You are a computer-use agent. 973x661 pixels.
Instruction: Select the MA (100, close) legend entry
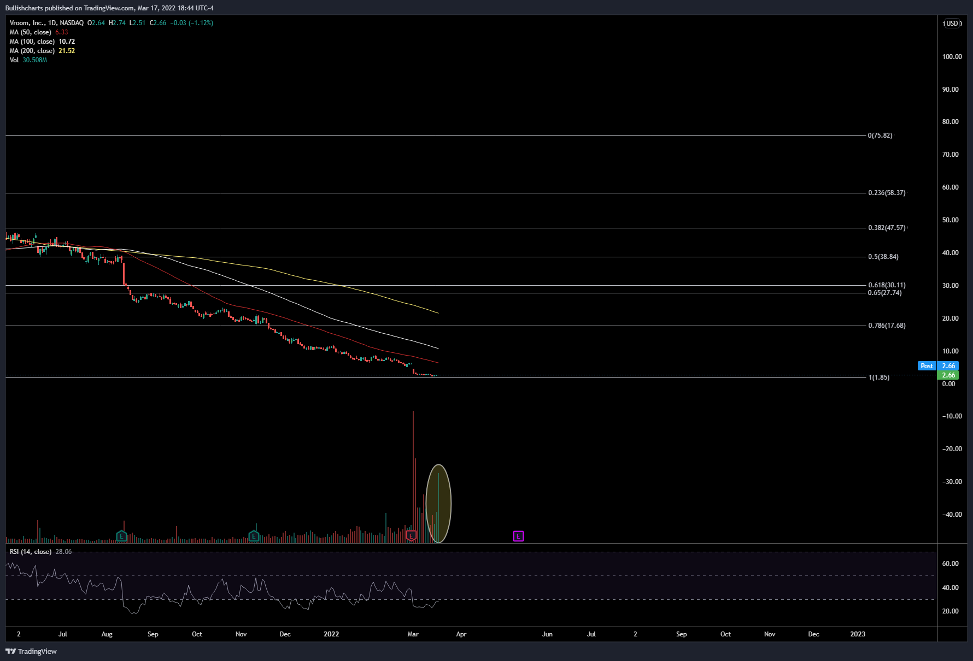tap(42, 42)
